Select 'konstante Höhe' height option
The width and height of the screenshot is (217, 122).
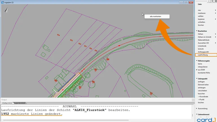click(x=204, y=73)
